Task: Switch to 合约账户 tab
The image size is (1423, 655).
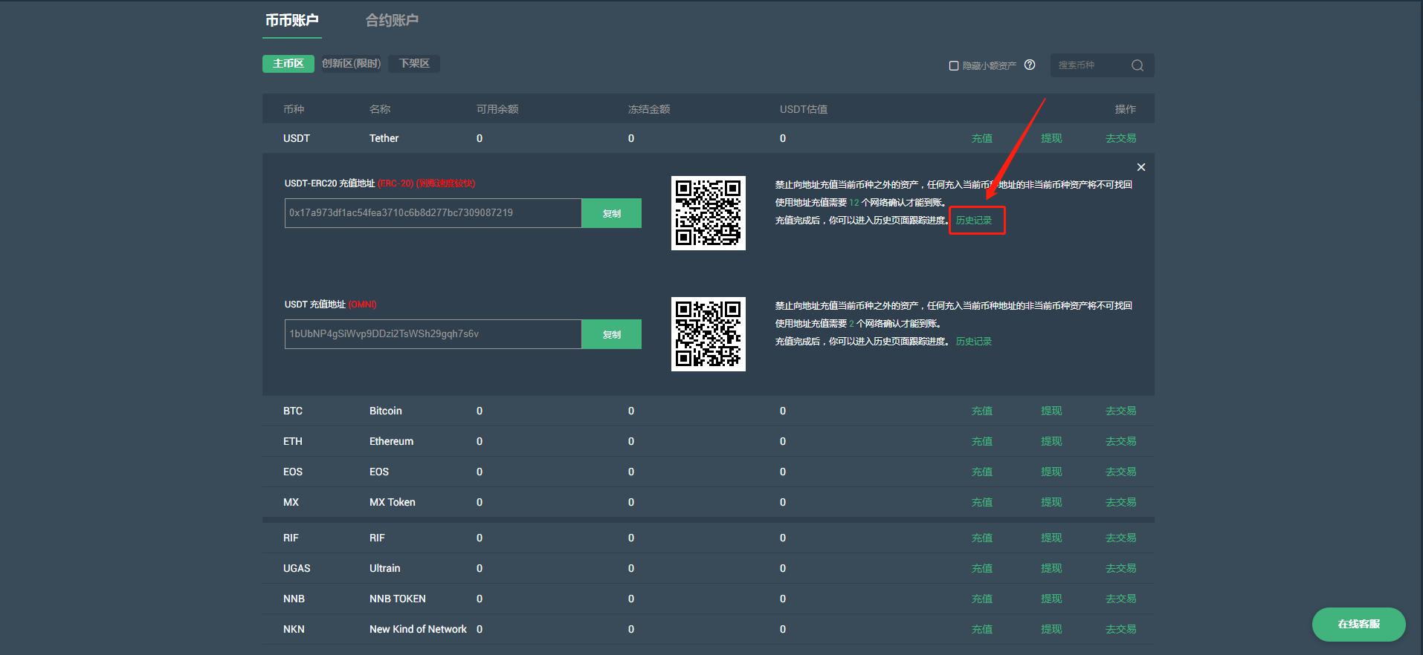Action: 392,20
